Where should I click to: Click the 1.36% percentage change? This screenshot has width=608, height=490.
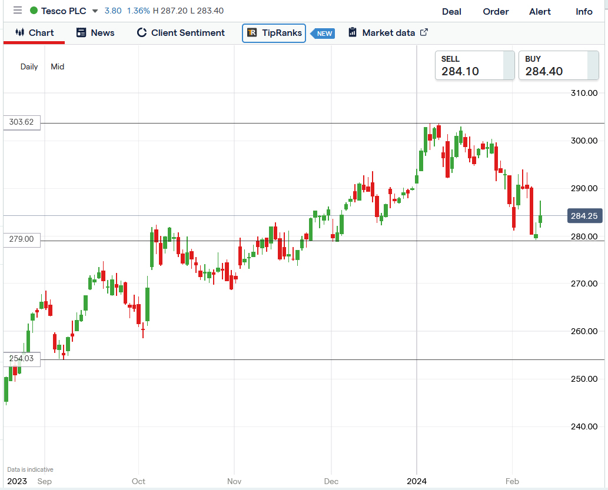(138, 11)
